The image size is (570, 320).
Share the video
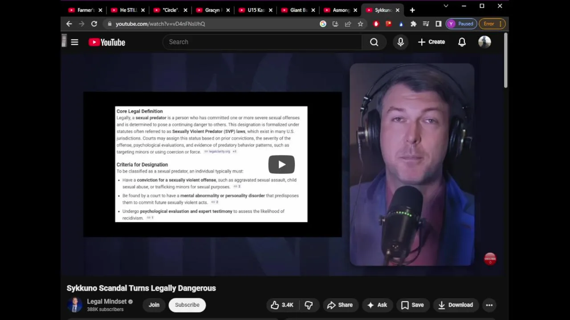click(340, 305)
